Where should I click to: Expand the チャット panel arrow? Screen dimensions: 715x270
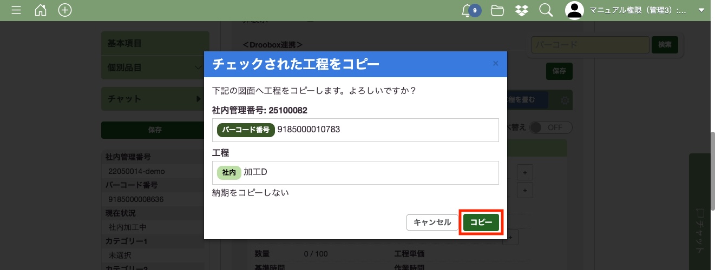pos(199,99)
